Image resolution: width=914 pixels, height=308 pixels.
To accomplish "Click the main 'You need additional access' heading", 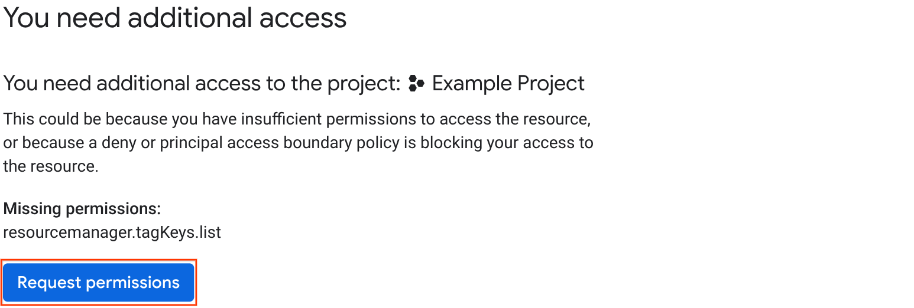I will pos(175,18).
